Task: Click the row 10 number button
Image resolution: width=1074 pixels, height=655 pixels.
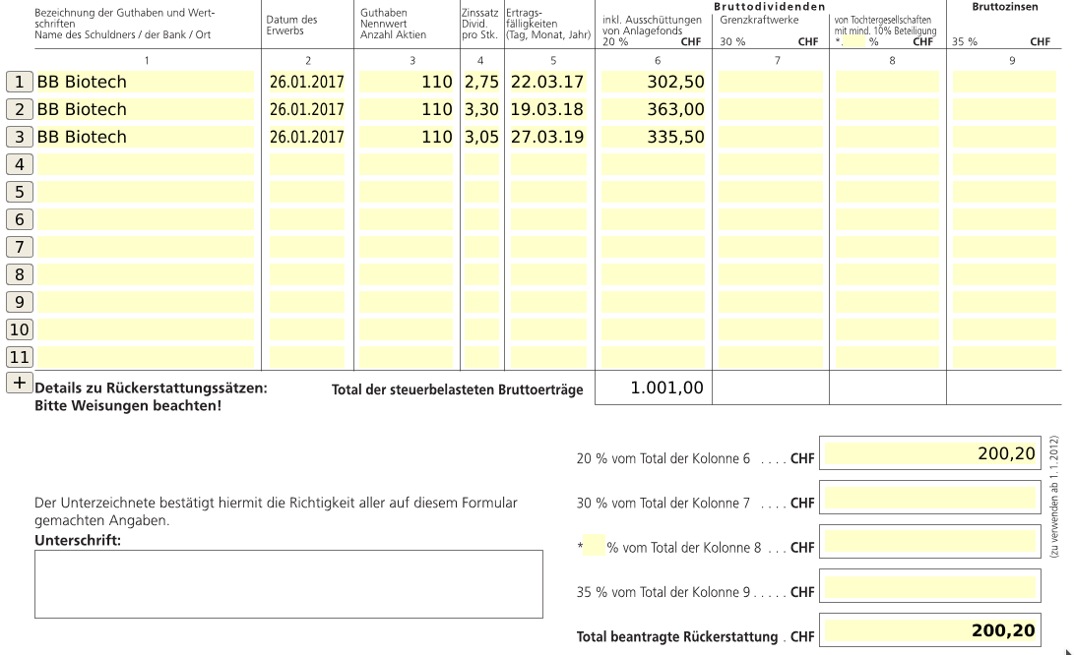Action: pyautogui.click(x=19, y=329)
